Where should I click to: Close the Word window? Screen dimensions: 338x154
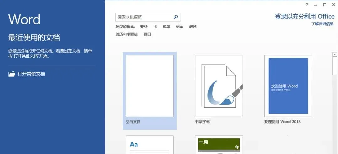(334, 4)
